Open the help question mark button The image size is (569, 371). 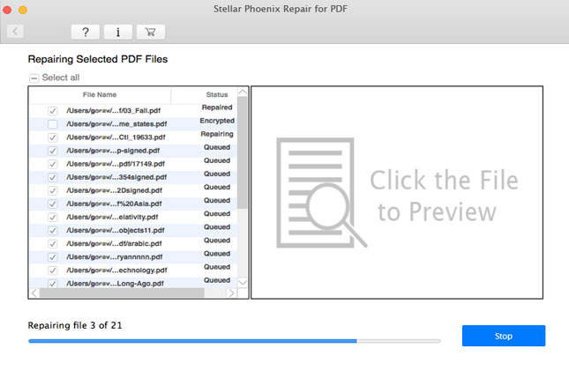86,32
